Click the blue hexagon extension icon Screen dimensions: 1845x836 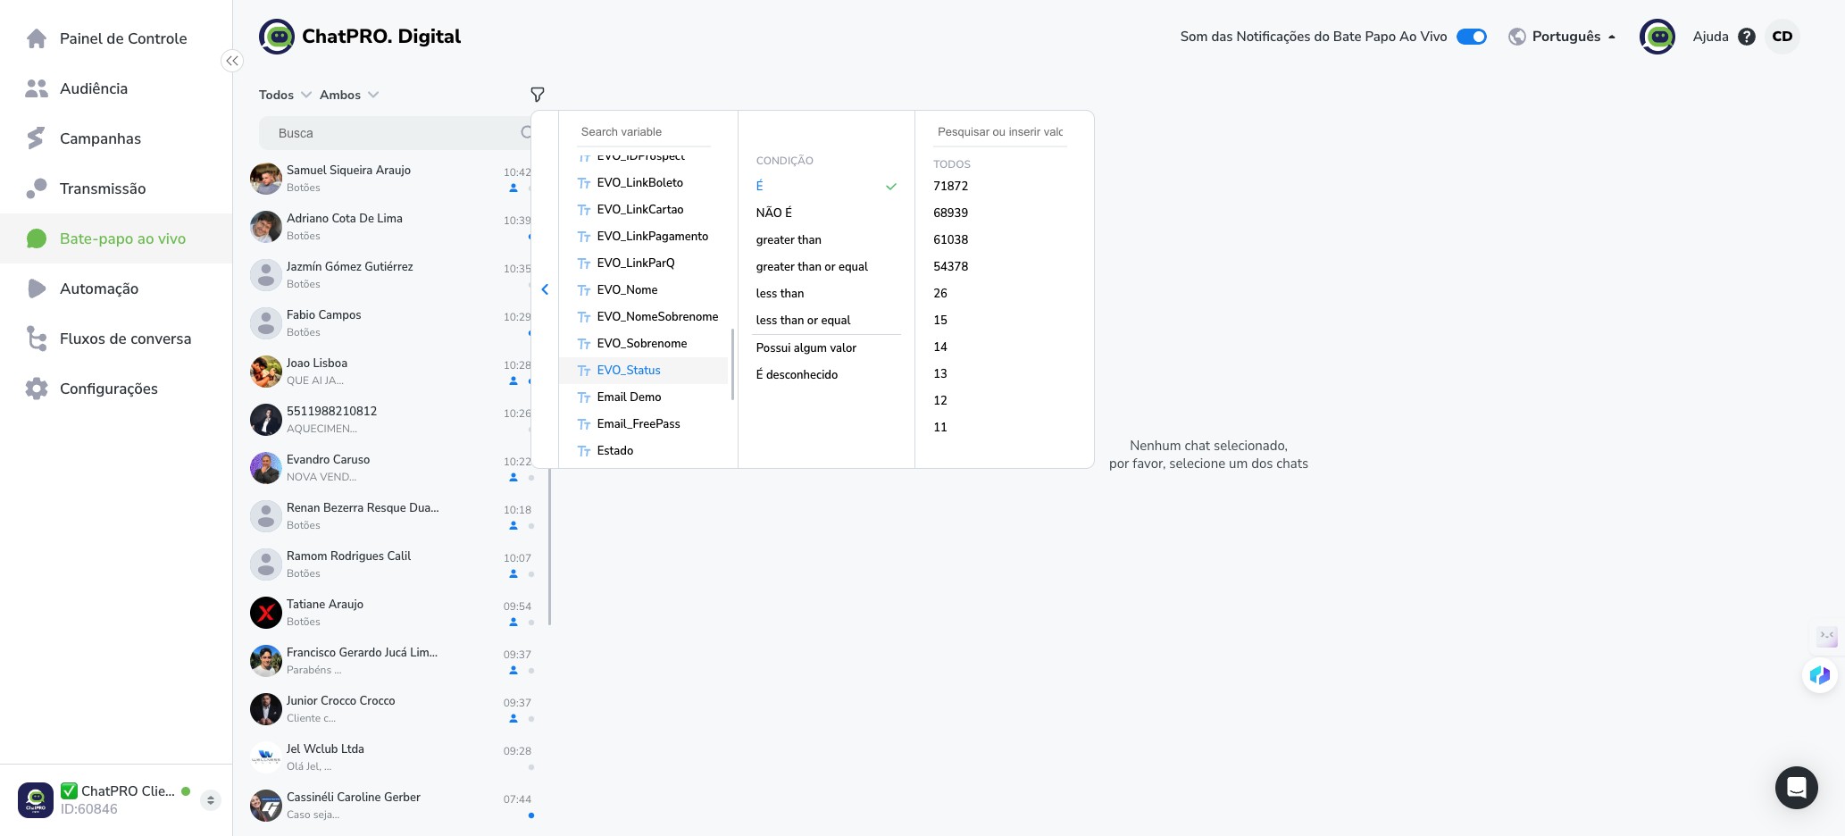(1819, 675)
